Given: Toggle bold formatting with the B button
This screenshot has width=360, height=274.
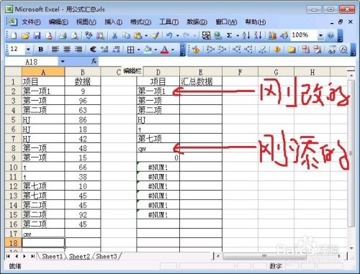Looking at the screenshot, I should pos(41,50).
